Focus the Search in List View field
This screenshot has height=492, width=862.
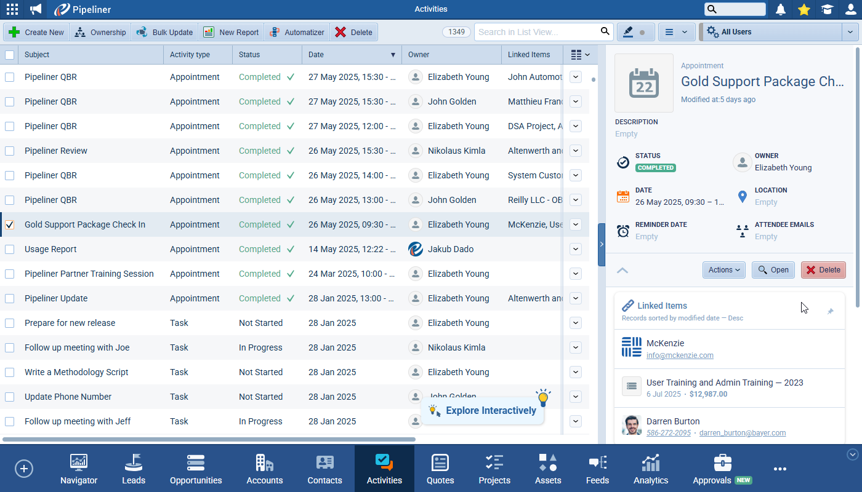click(536, 32)
